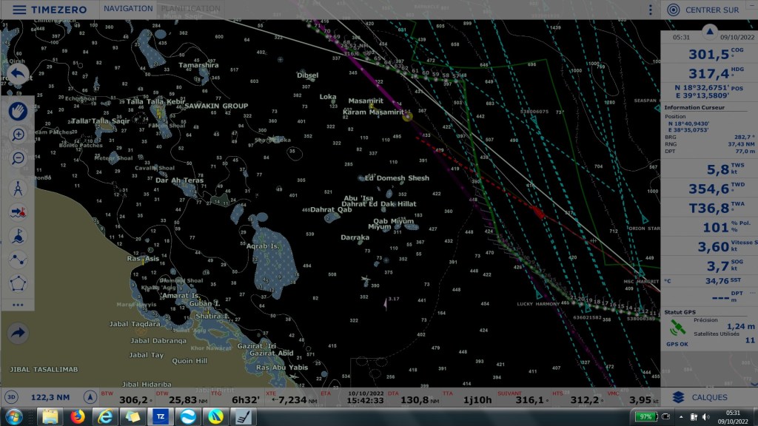Choose the Mark buoy tool
758x426 pixels.
click(18, 236)
